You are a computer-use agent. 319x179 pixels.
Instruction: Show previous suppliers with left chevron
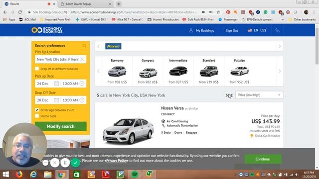click(99, 46)
